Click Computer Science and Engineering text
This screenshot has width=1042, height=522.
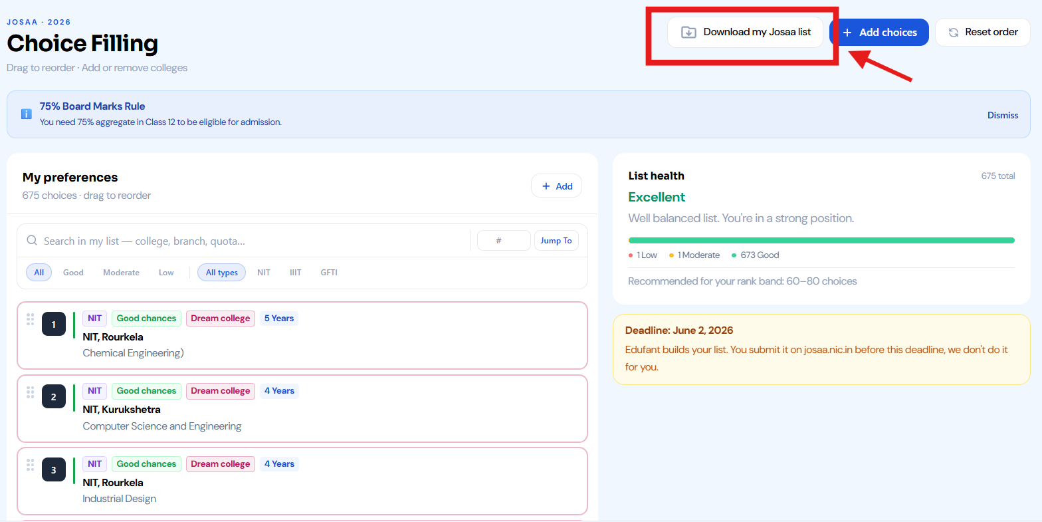coord(162,426)
